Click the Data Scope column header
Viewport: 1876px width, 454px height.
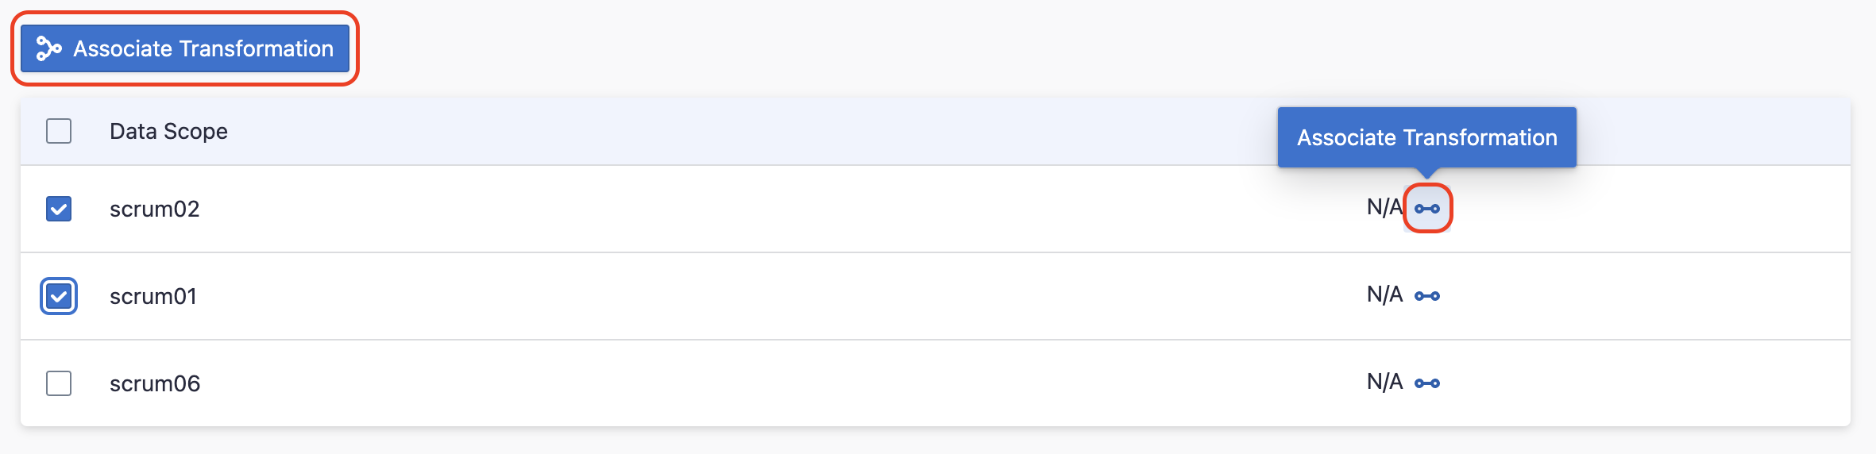tap(168, 131)
